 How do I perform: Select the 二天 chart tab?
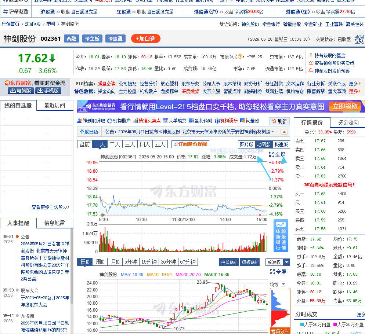[115, 144]
